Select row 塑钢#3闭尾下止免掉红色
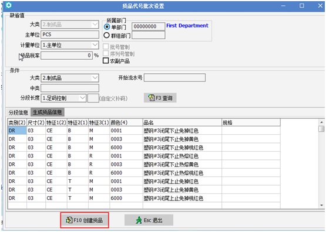326x232 pixels. click(x=144, y=131)
